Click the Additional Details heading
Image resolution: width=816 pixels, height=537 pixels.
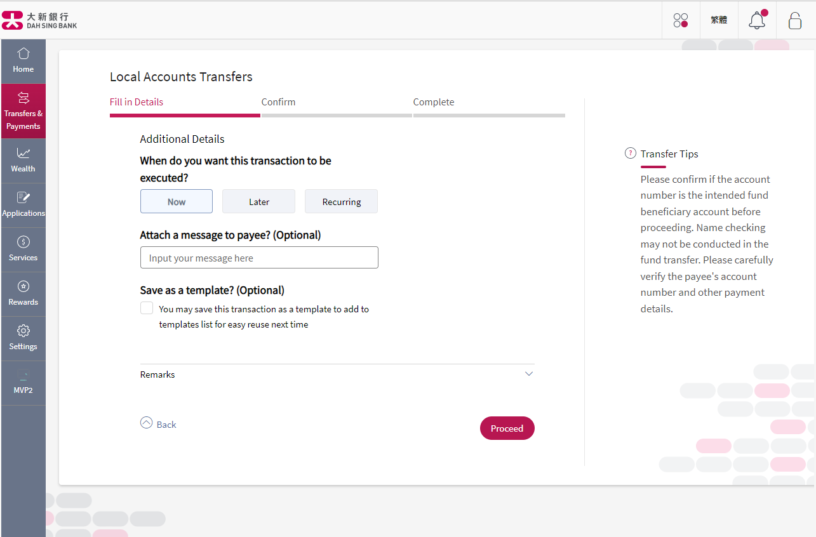point(182,139)
